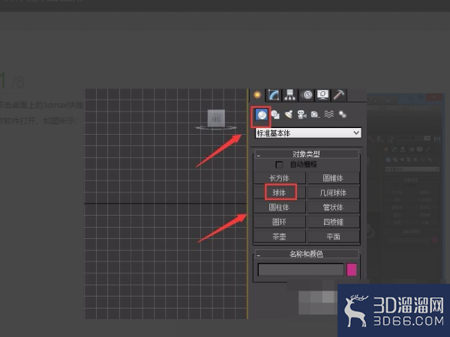Click the 长方体 box button
Image resolution: width=450 pixels, height=337 pixels.
point(280,178)
